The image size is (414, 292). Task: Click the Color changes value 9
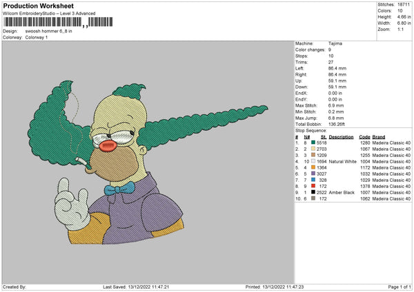coord(330,50)
